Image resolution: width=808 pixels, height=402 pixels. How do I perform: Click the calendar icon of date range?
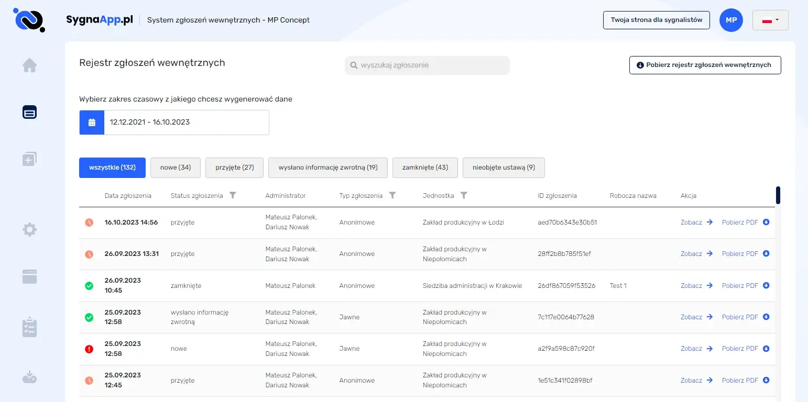pyautogui.click(x=92, y=122)
